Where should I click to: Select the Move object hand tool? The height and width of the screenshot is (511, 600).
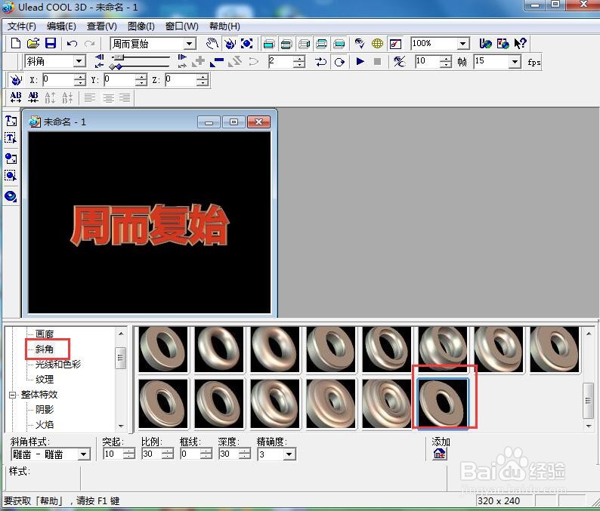212,44
